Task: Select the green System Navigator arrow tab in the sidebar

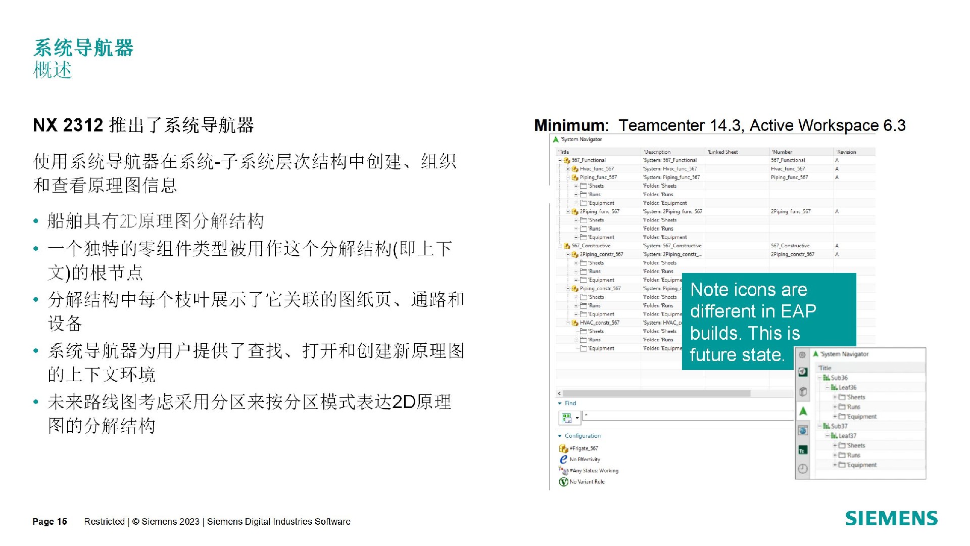Action: coord(803,411)
